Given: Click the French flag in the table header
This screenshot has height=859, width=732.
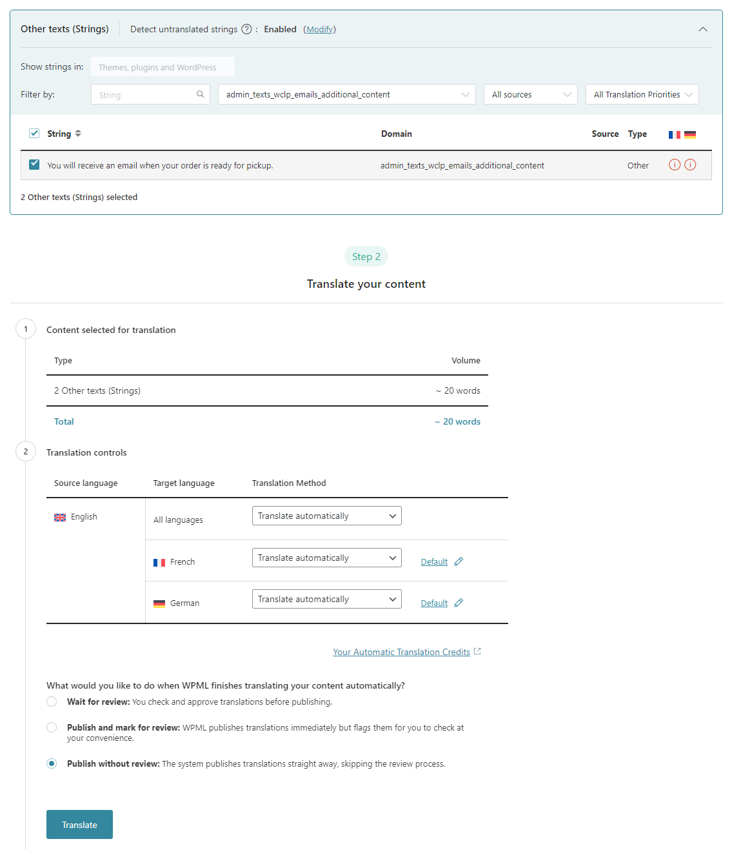Looking at the screenshot, I should [675, 134].
